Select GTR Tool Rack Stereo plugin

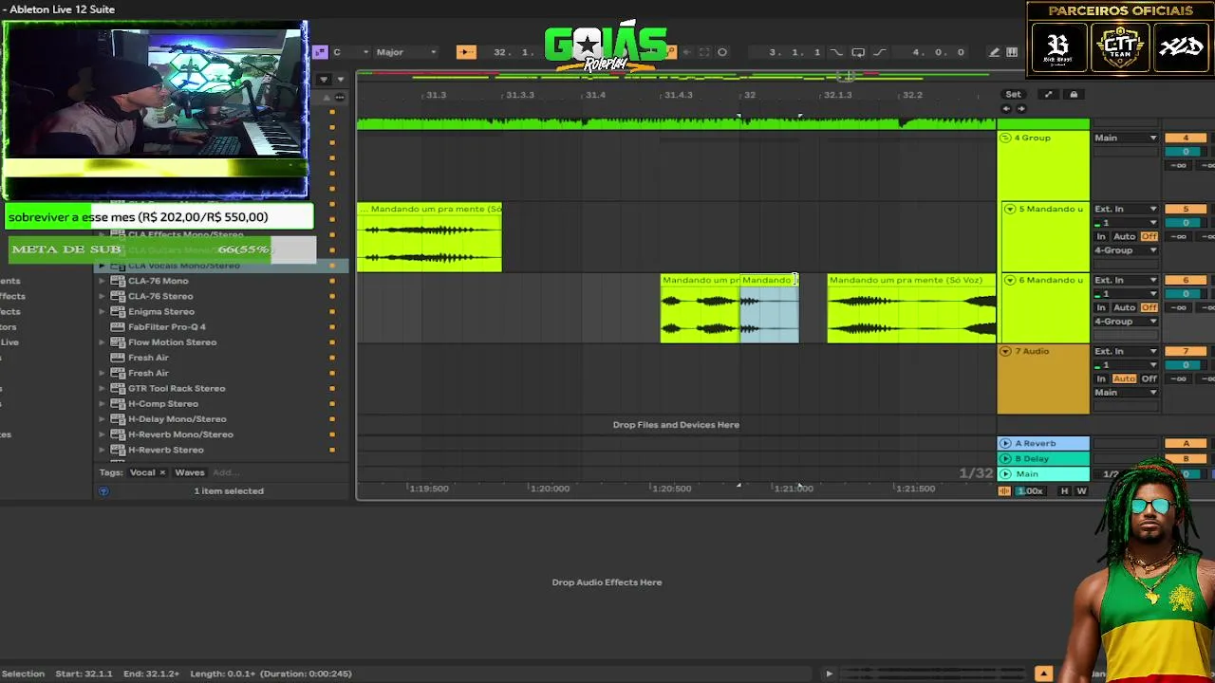(x=177, y=389)
